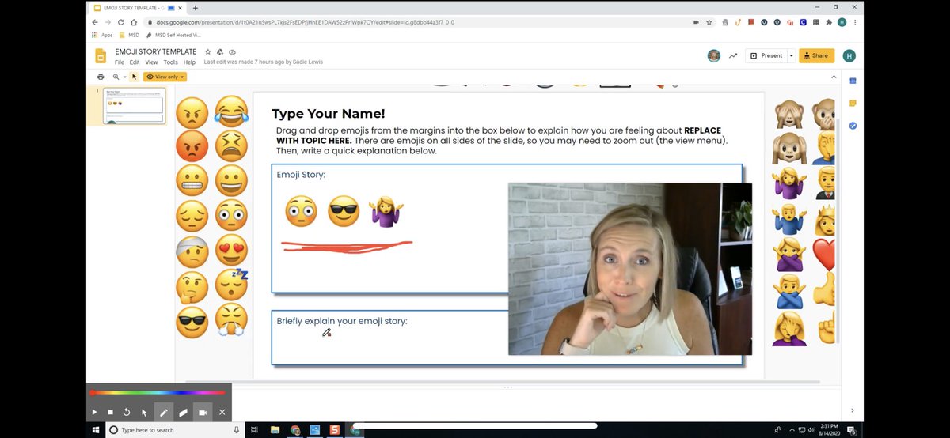
Task: Open the MSD bookmark folder
Action: pos(128,35)
